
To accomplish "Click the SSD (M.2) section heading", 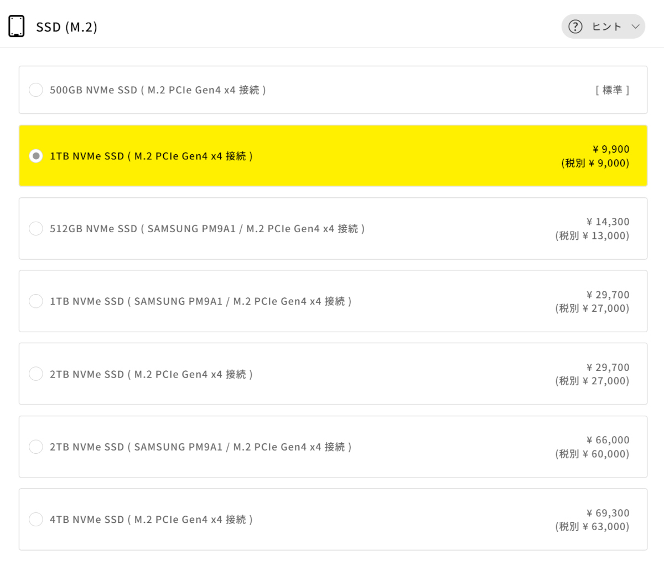I will [66, 27].
